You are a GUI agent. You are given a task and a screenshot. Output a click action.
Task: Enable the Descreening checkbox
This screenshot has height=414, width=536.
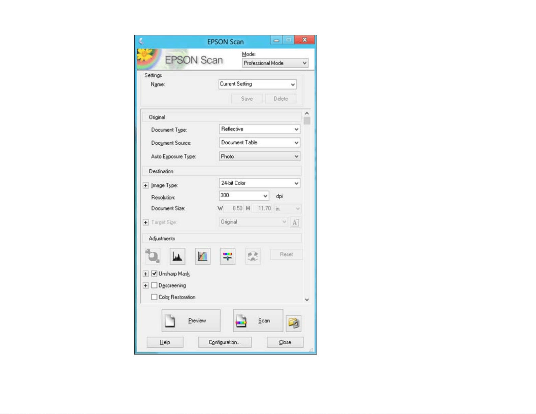point(154,285)
